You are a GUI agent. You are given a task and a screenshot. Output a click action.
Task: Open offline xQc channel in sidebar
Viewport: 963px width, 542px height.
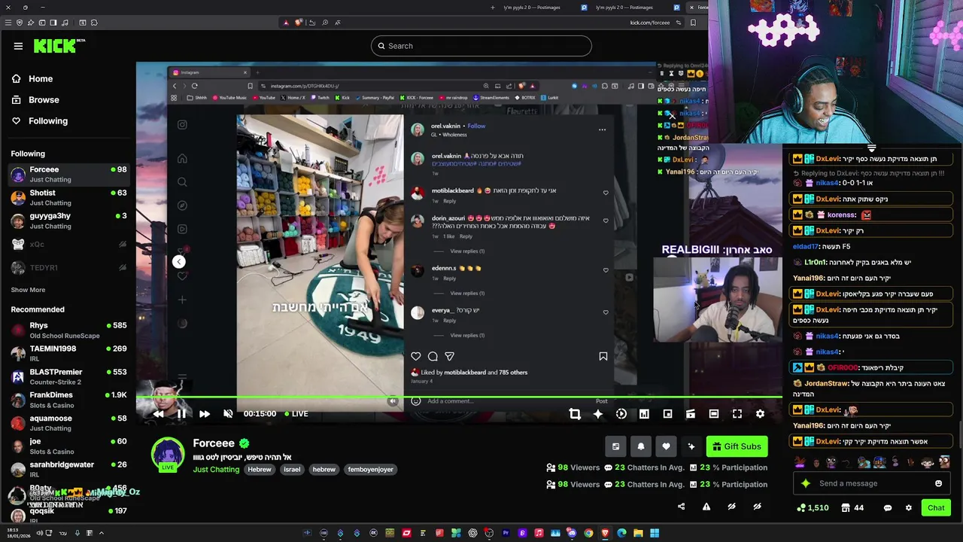coord(68,245)
